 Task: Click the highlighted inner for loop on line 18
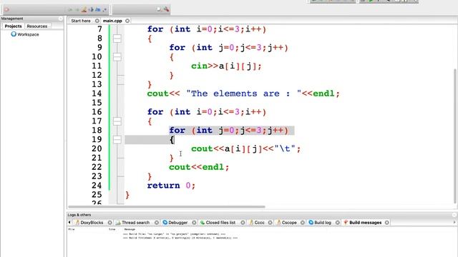229,130
